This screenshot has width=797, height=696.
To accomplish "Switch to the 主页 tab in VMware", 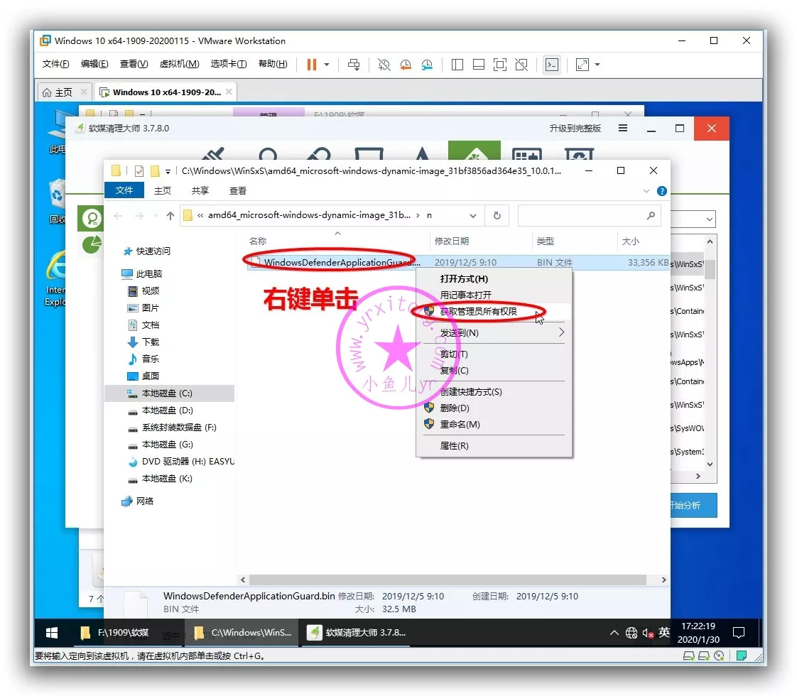I will coord(58,92).
